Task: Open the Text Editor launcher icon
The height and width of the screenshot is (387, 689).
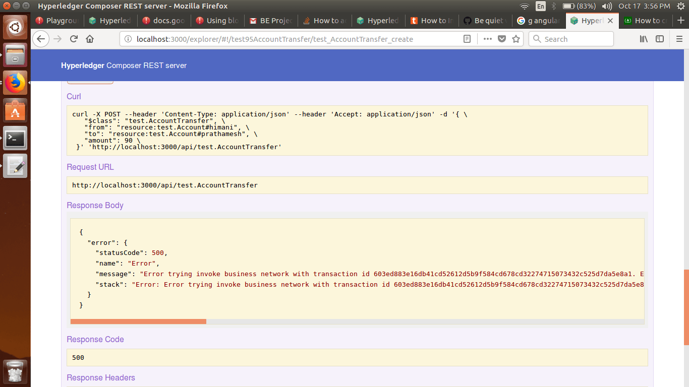Action: (15, 166)
